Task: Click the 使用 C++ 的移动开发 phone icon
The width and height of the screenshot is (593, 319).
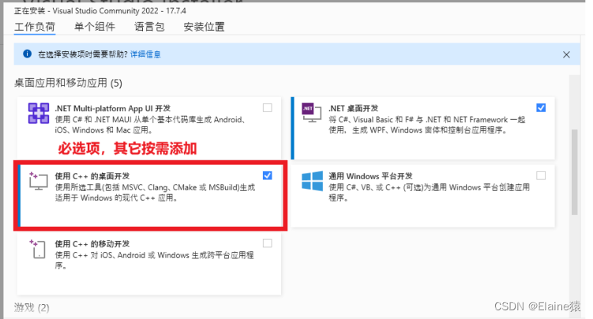Action: pos(37,249)
